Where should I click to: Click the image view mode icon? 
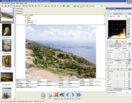(68, 6)
